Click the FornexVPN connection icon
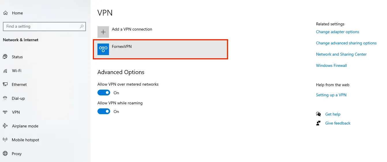The height and width of the screenshot is (162, 387). point(103,49)
